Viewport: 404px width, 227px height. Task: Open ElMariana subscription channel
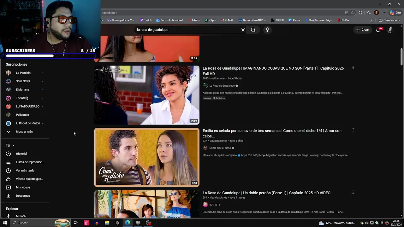[25, 90]
